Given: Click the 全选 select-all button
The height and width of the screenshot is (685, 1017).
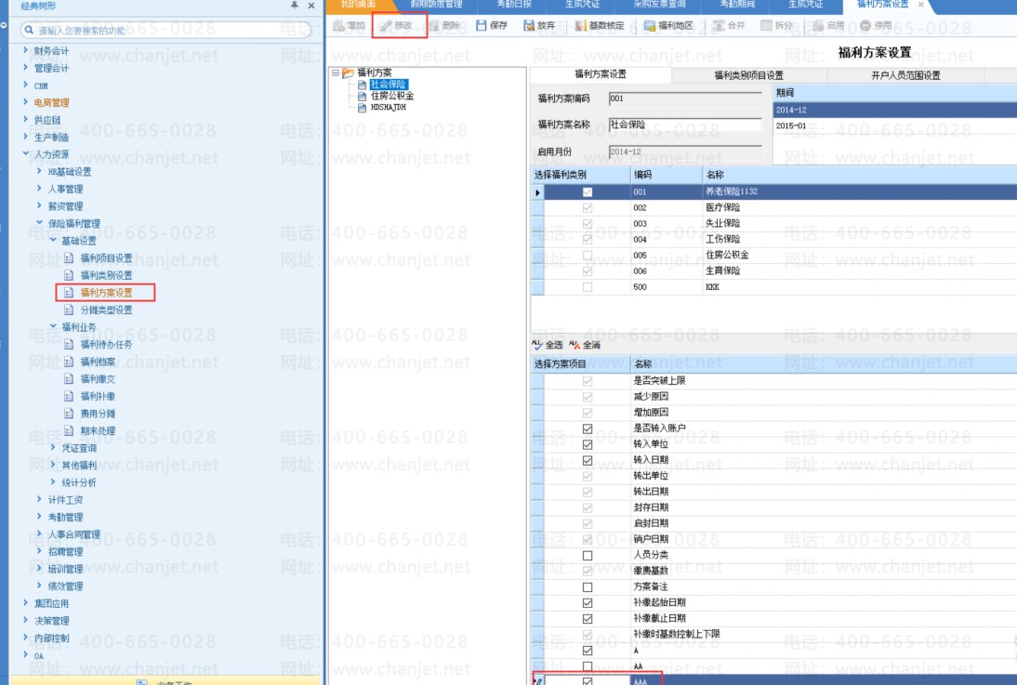Looking at the screenshot, I should point(548,345).
